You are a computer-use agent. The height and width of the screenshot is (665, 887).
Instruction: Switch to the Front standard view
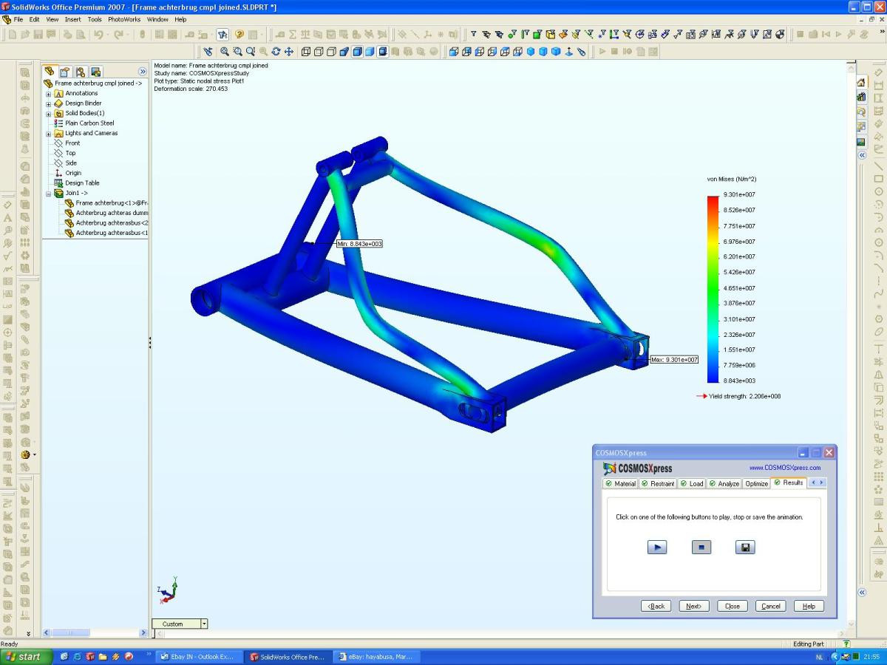coord(454,52)
